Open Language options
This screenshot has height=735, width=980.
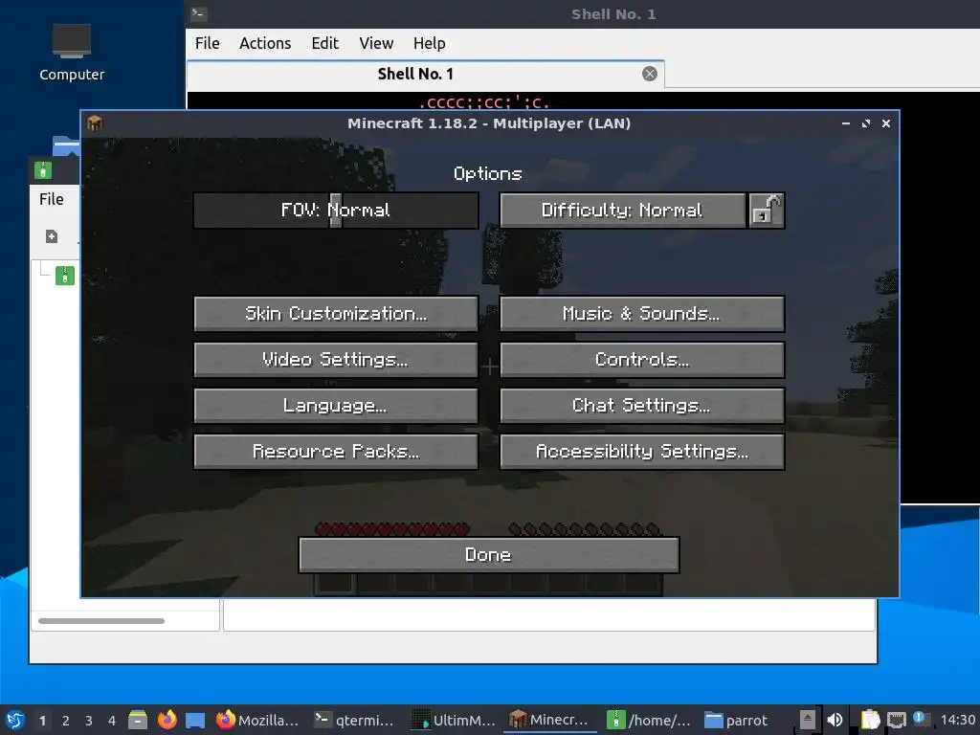click(336, 405)
